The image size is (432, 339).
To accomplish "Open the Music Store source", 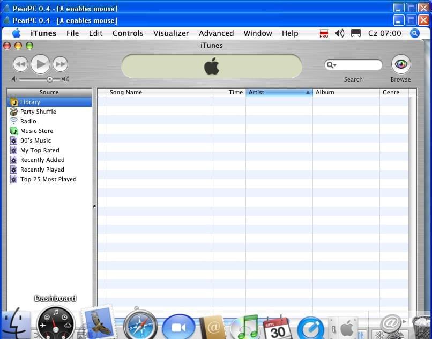I will [x=49, y=131].
